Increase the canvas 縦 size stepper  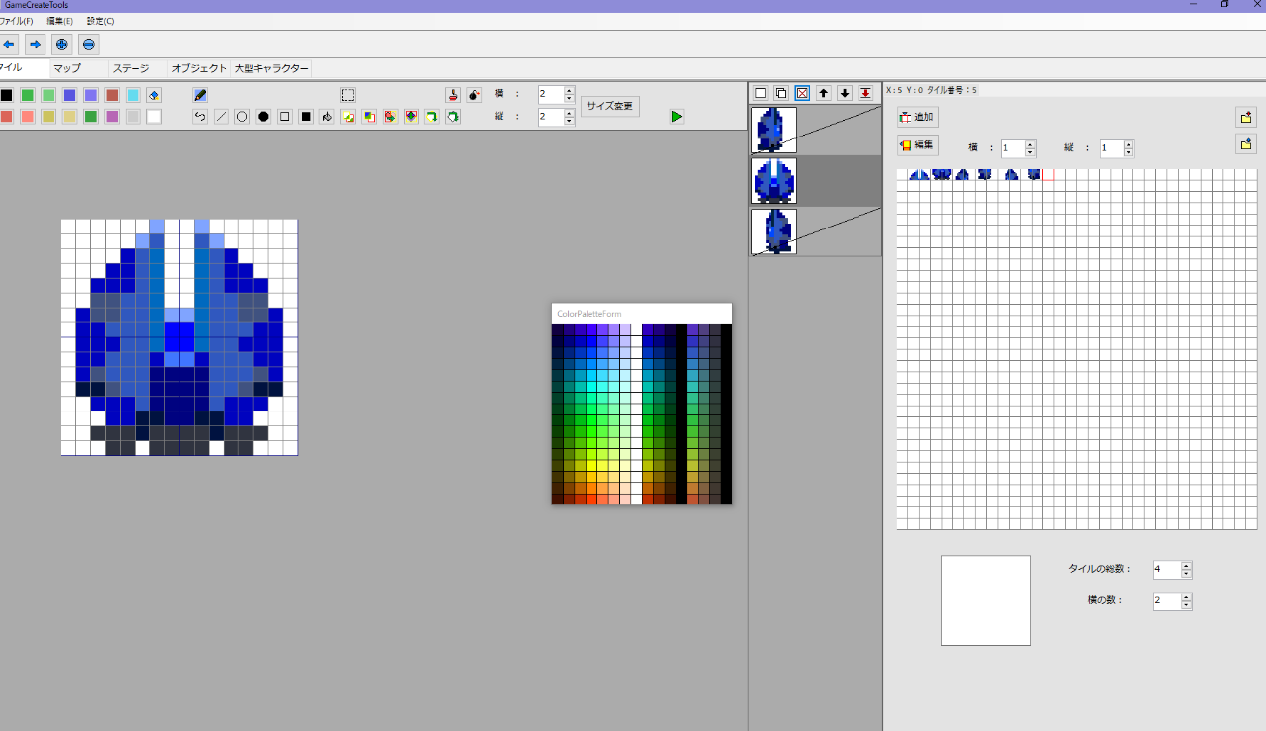point(569,112)
